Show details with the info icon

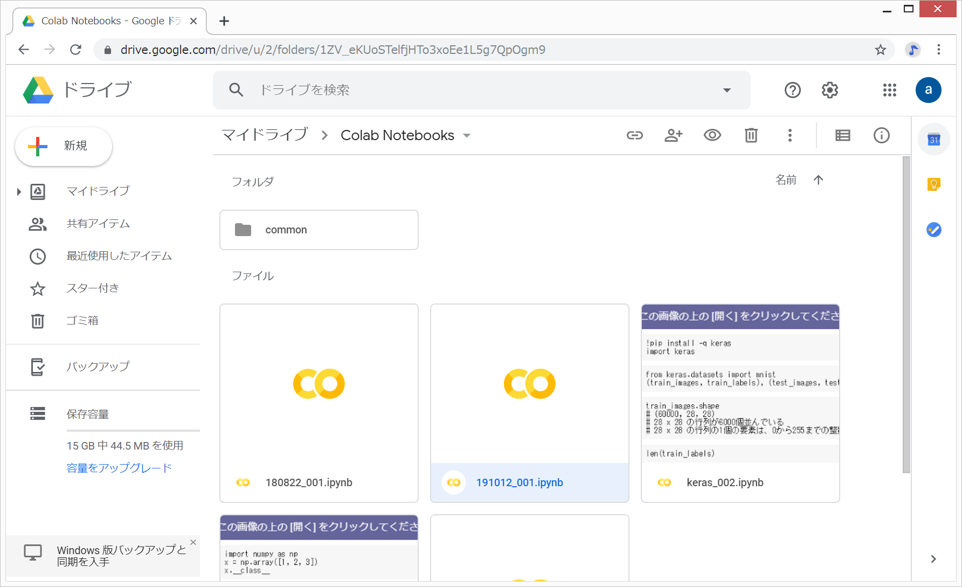881,135
